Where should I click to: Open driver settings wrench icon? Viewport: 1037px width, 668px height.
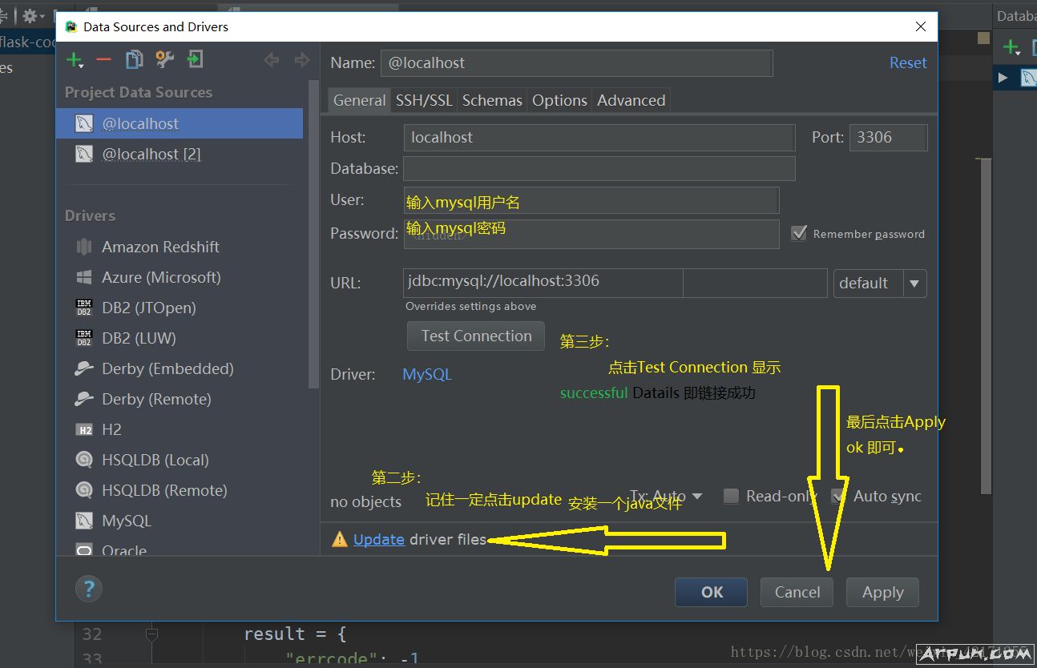(x=163, y=59)
